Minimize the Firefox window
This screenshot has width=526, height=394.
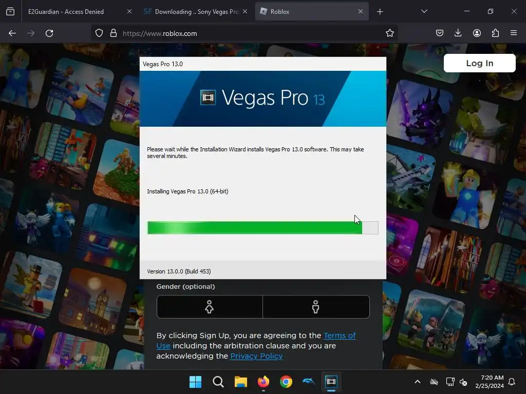(466, 11)
